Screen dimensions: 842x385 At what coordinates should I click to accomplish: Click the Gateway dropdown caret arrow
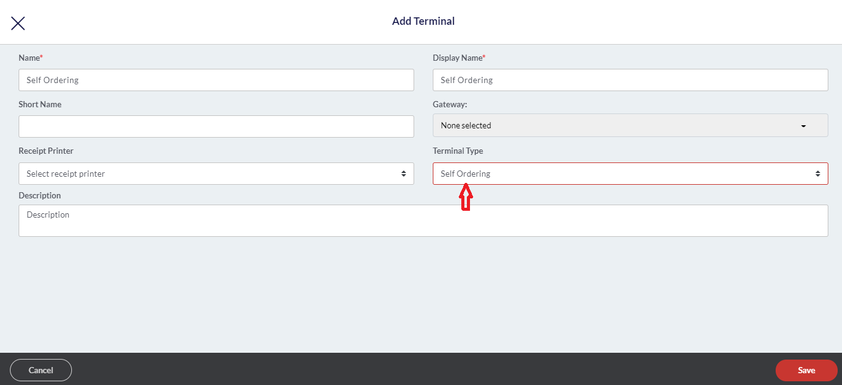tap(803, 126)
